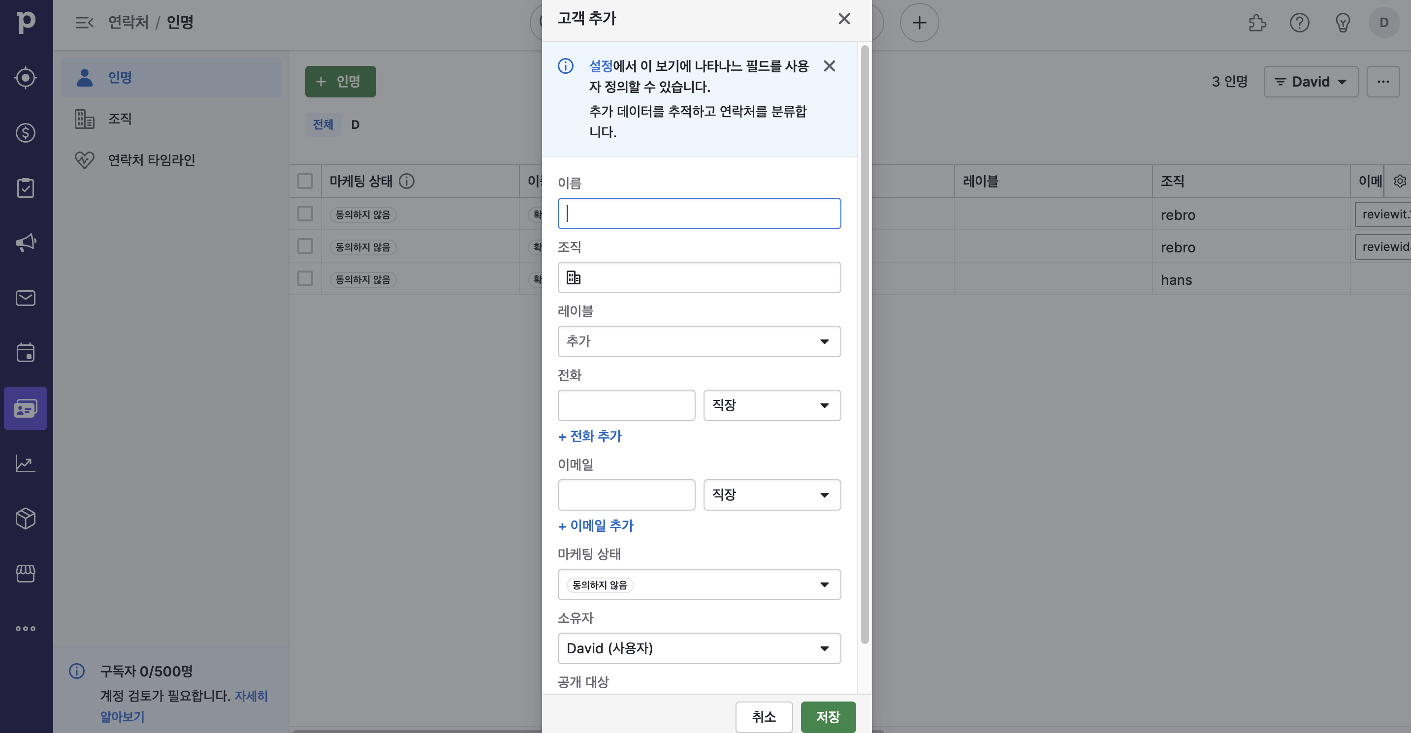
Task: Open the Products cube icon in sidebar
Action: tap(25, 518)
